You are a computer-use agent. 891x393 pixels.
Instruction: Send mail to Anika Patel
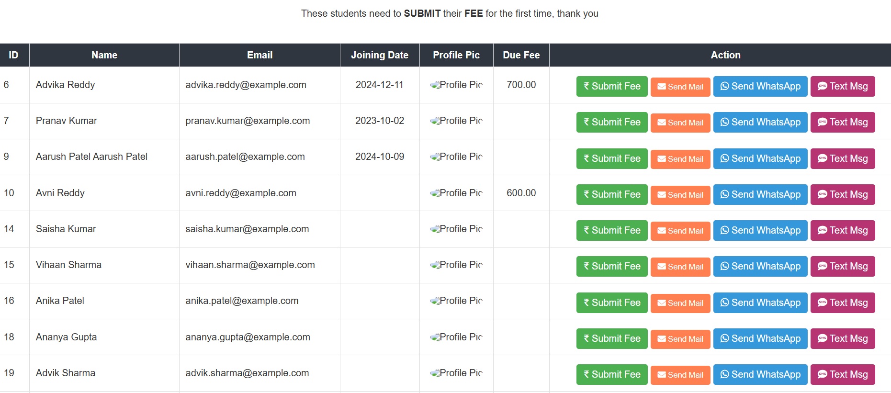[x=680, y=303]
